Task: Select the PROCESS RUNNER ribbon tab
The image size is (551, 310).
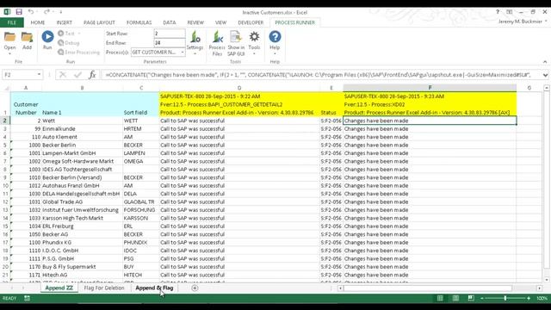Action: [x=294, y=22]
